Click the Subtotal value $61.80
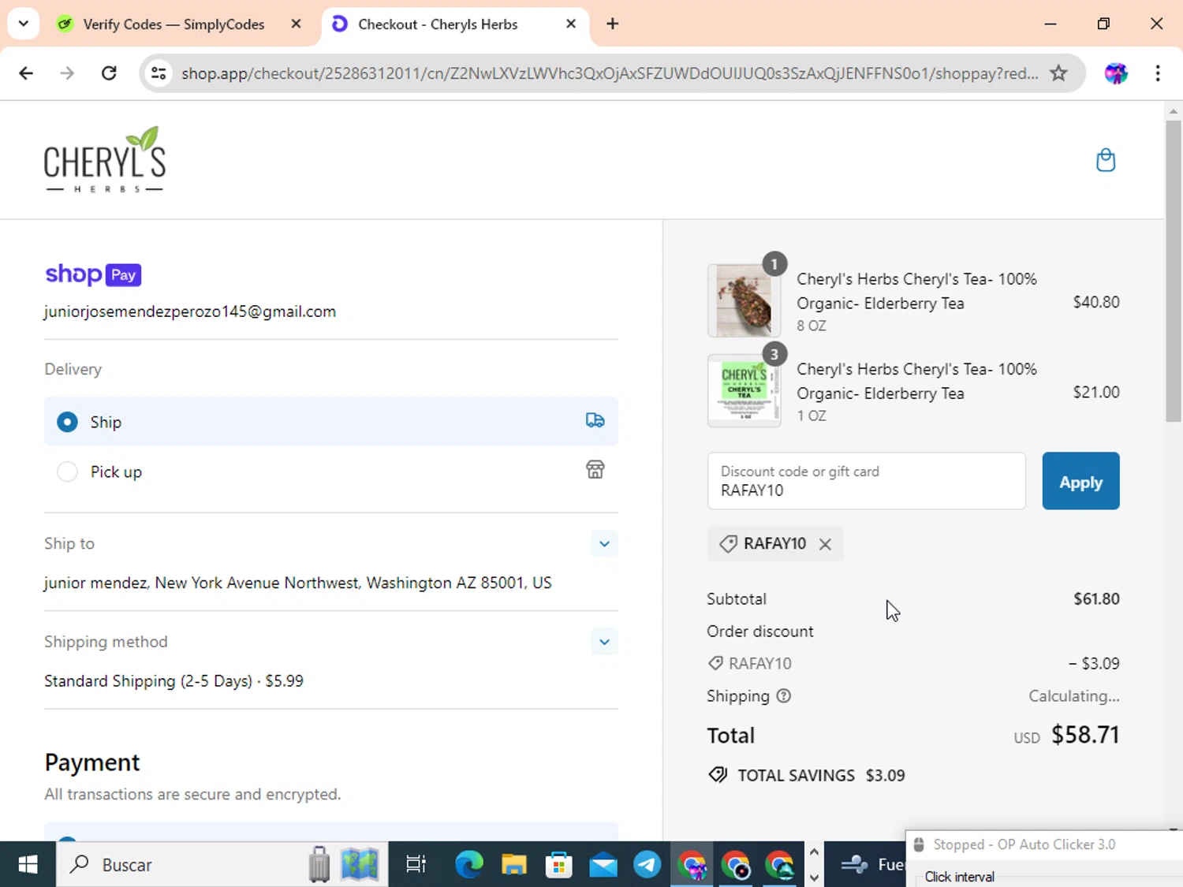 (x=1096, y=598)
